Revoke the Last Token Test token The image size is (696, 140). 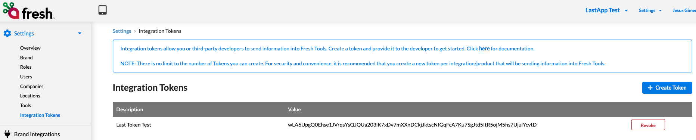tap(648, 125)
